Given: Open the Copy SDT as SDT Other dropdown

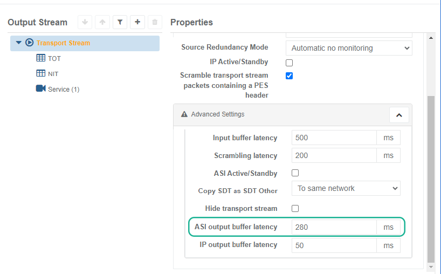Looking at the screenshot, I should [346, 188].
